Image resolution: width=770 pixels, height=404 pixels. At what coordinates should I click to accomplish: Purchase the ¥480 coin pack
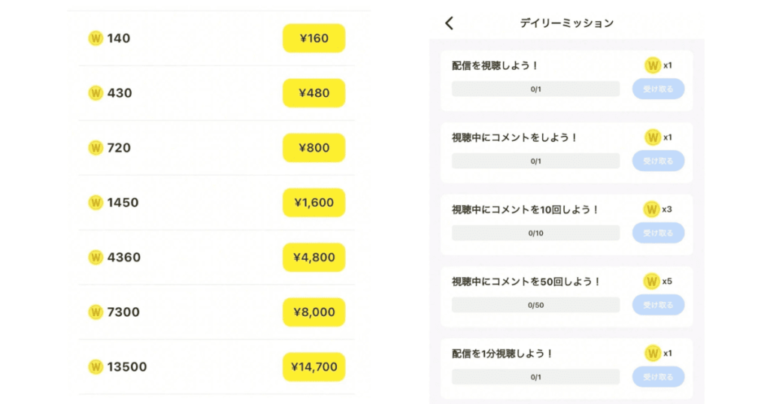pos(314,93)
